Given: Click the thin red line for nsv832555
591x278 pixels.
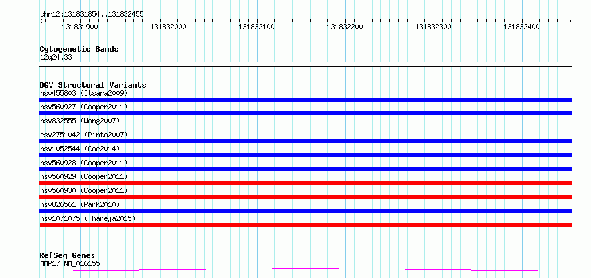Looking at the screenshot, I should 305,127.
